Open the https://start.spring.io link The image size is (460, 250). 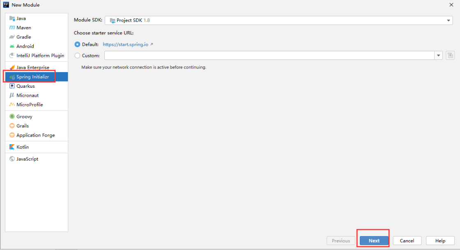pos(126,45)
